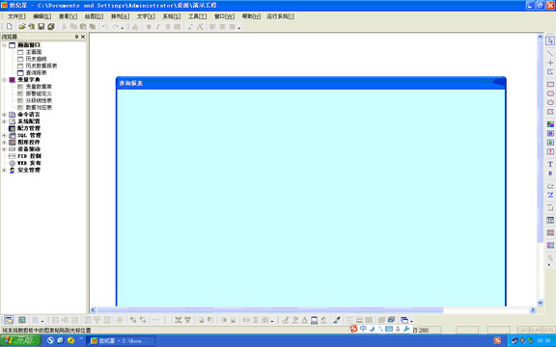Select the Rectangle drawing tool
This screenshot has width=556, height=347.
[550, 84]
